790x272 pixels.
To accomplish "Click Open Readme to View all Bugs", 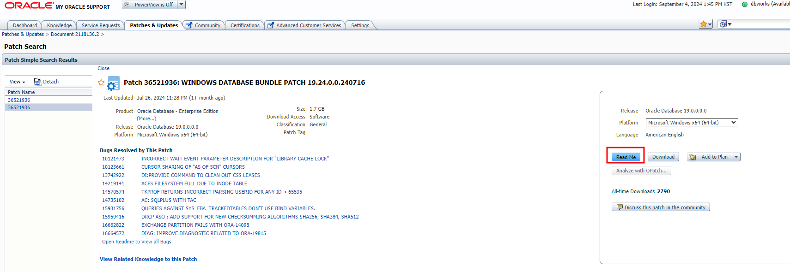I will pyautogui.click(x=137, y=242).
